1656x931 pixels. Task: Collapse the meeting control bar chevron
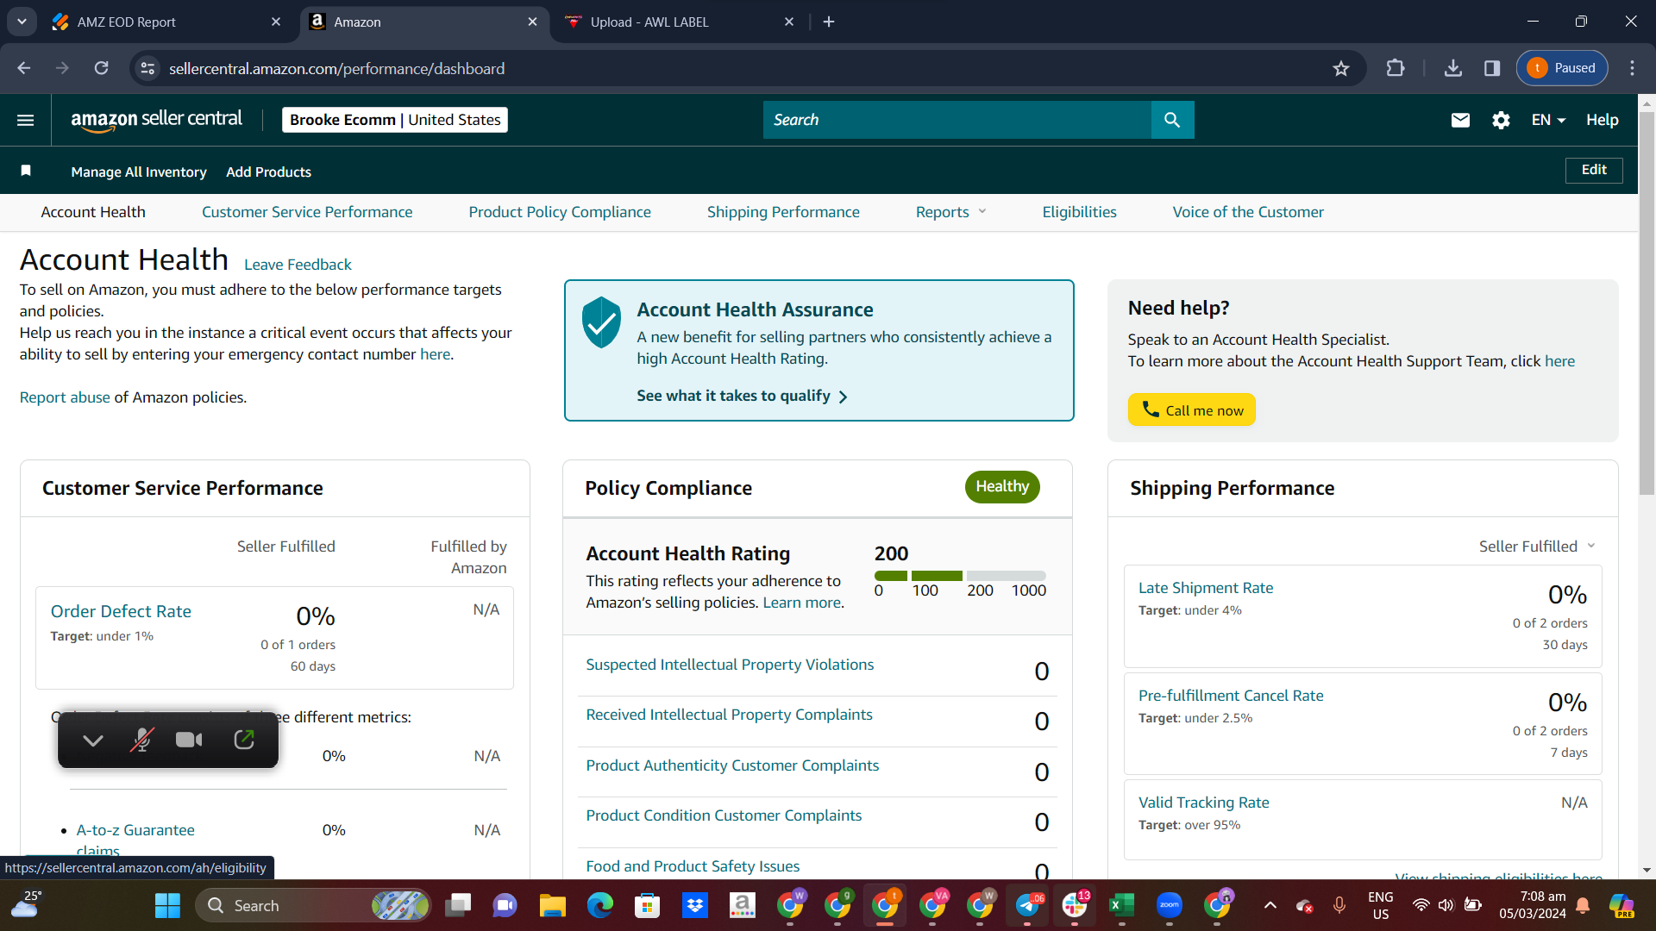[93, 740]
